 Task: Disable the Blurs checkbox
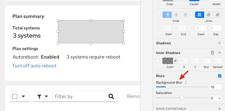[220, 76]
